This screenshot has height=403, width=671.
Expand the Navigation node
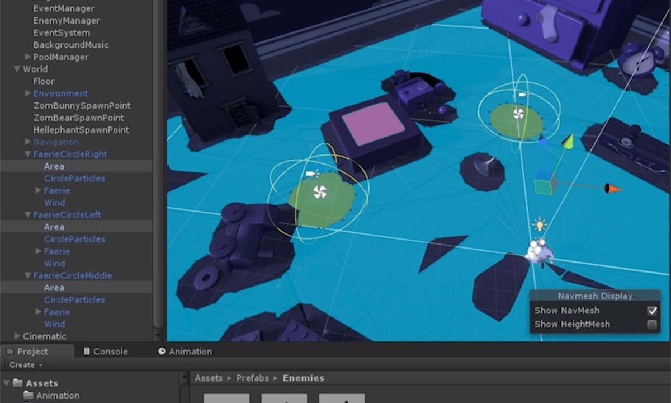[27, 142]
